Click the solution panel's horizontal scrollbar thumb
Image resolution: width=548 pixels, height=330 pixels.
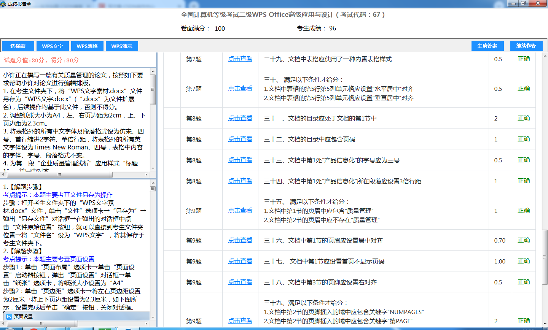42,324
